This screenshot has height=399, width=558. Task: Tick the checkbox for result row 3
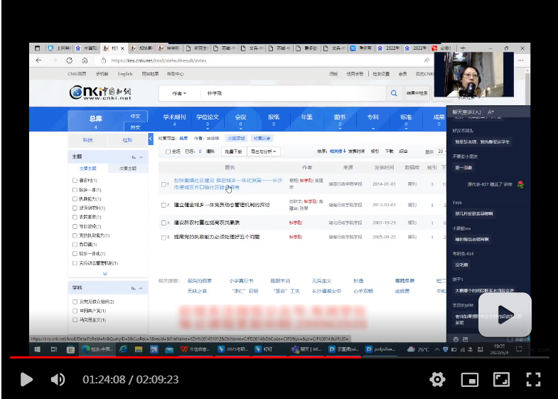[x=163, y=223]
